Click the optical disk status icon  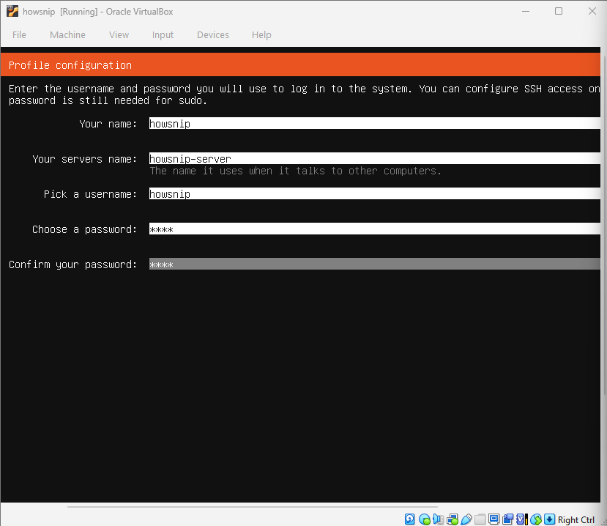click(424, 519)
